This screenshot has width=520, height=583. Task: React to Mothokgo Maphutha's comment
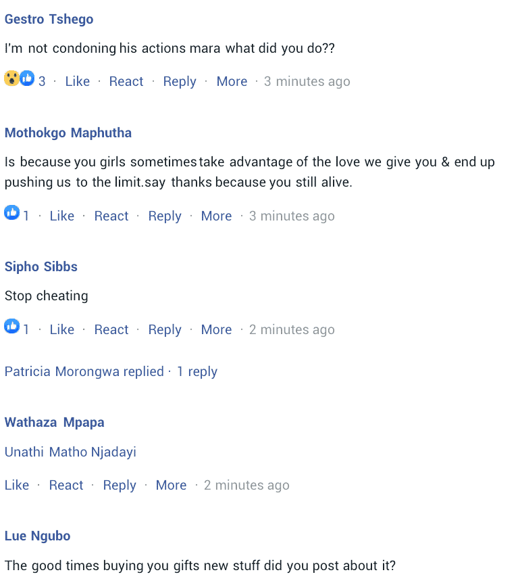[x=111, y=216]
